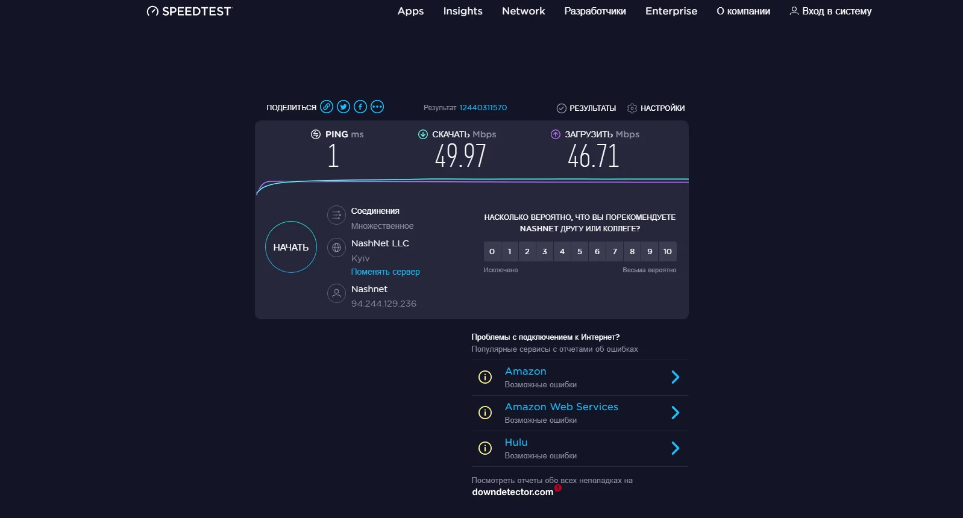
Task: Rate recommendation score 5
Action: click(x=580, y=251)
